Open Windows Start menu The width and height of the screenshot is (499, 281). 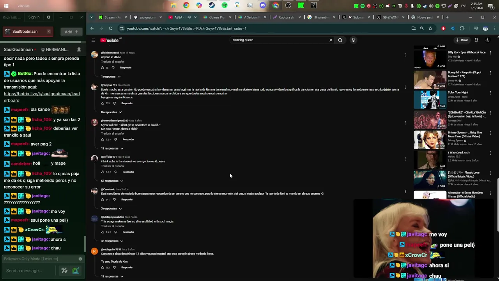tap(6, 6)
